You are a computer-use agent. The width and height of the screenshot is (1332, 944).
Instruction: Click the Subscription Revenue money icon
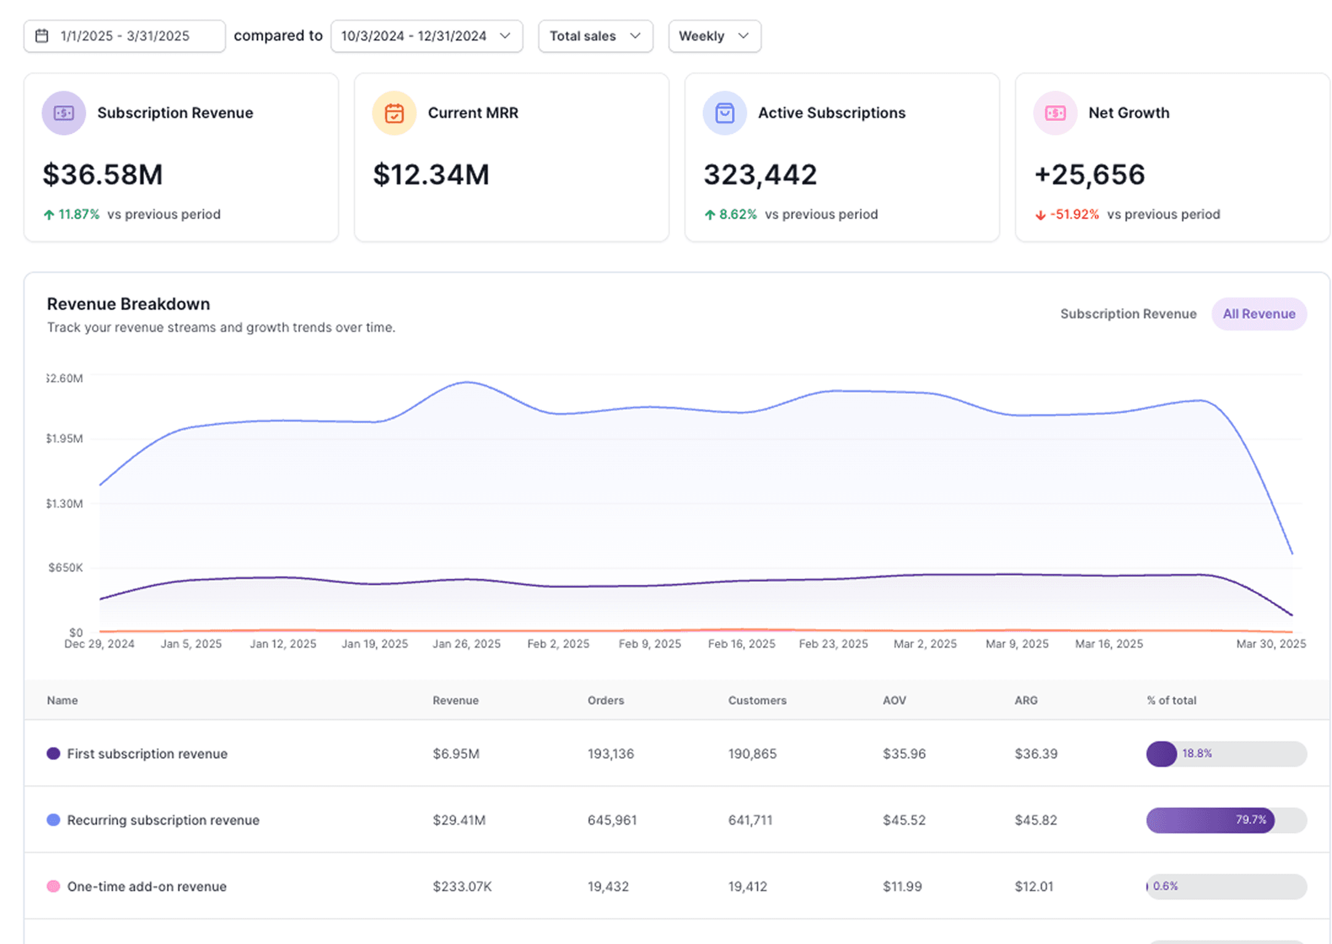tap(63, 113)
